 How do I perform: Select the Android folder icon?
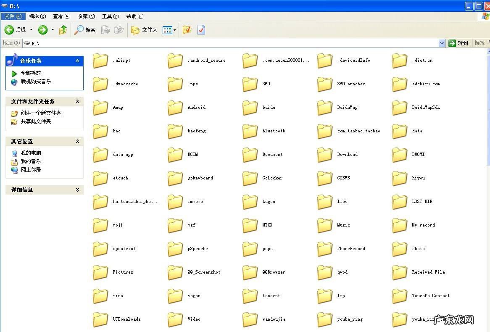click(x=175, y=108)
